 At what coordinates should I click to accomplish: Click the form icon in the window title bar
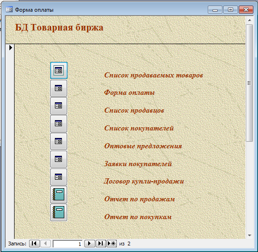pyautogui.click(x=9, y=9)
